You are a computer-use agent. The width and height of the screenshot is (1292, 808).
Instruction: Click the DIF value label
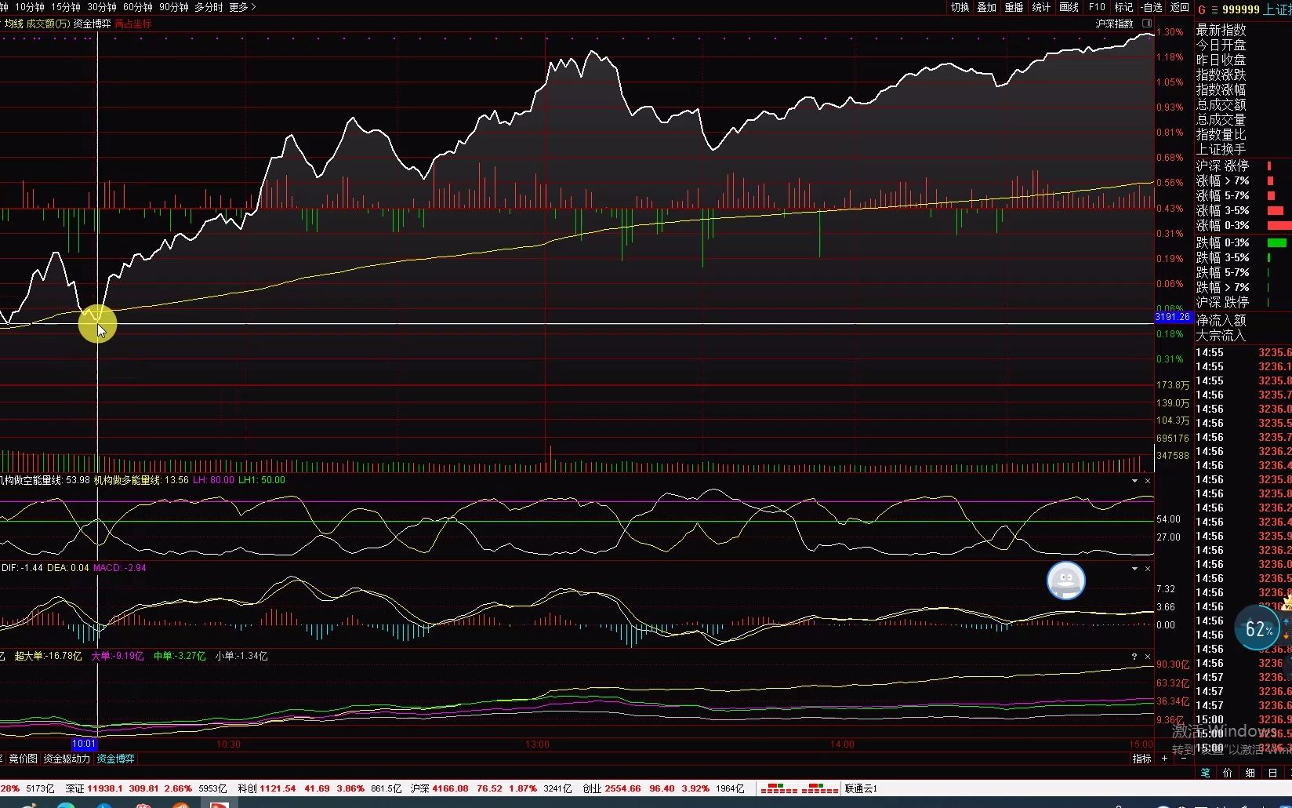(x=22, y=568)
